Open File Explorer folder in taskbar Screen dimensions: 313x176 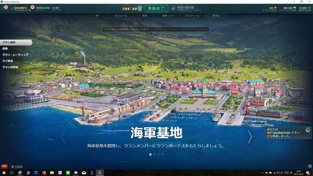pyautogui.click(x=52, y=173)
